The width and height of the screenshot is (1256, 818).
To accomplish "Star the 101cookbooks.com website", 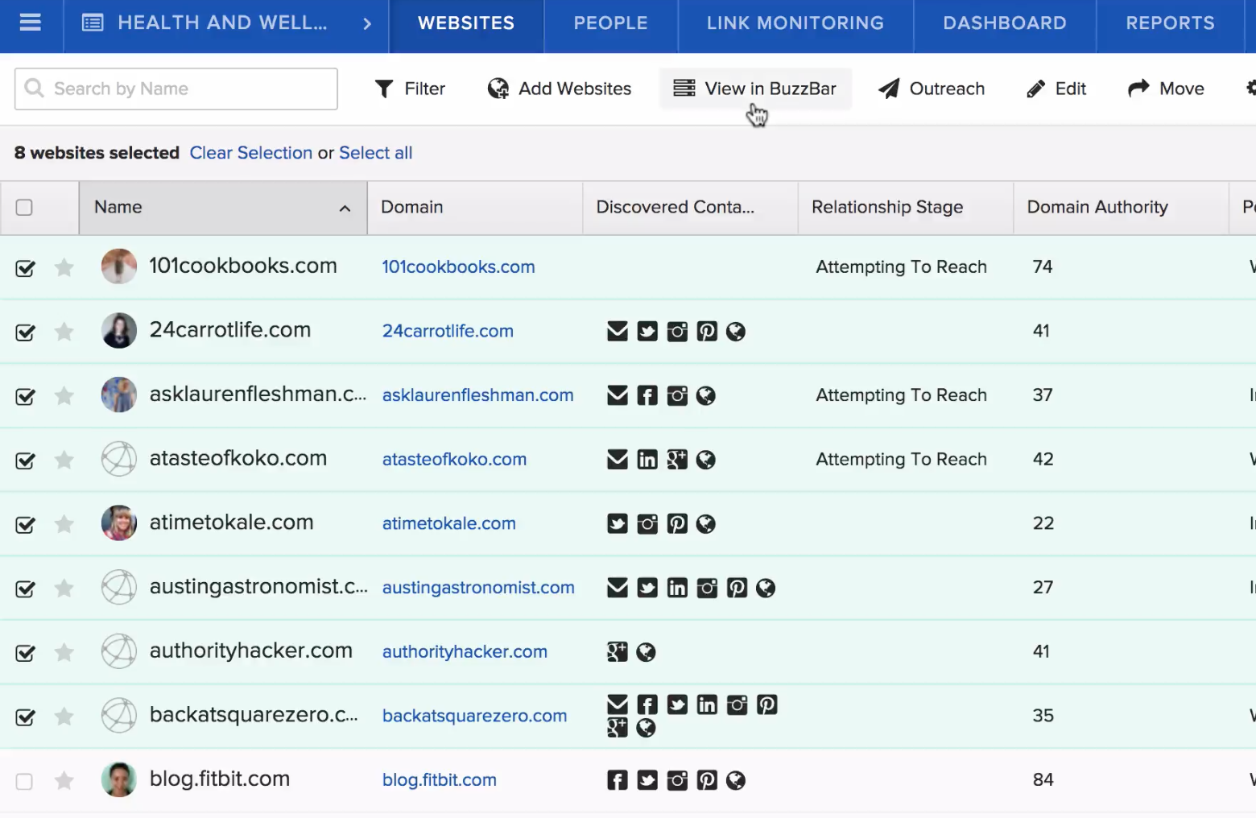I will (64, 267).
